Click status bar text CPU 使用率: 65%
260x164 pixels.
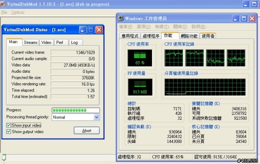pyautogui.click(x=168, y=157)
